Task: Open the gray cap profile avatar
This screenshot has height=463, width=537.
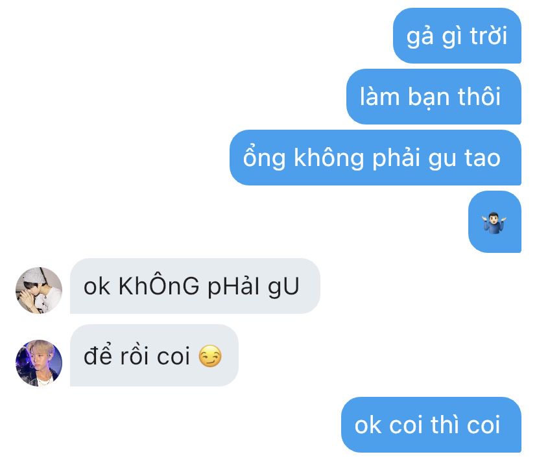Action: coord(39,291)
